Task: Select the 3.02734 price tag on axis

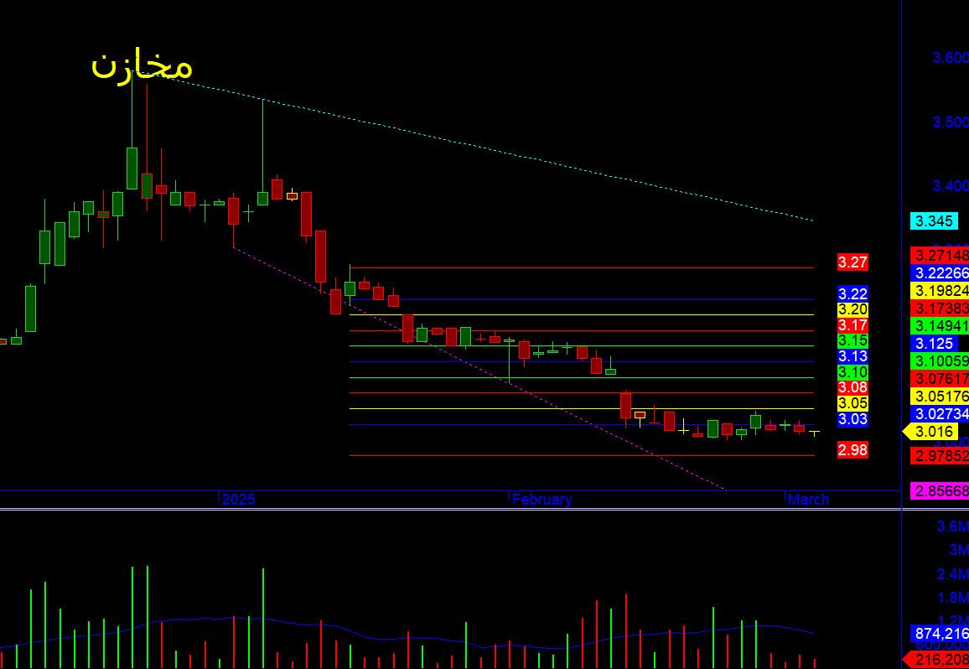Action: pyautogui.click(x=940, y=413)
